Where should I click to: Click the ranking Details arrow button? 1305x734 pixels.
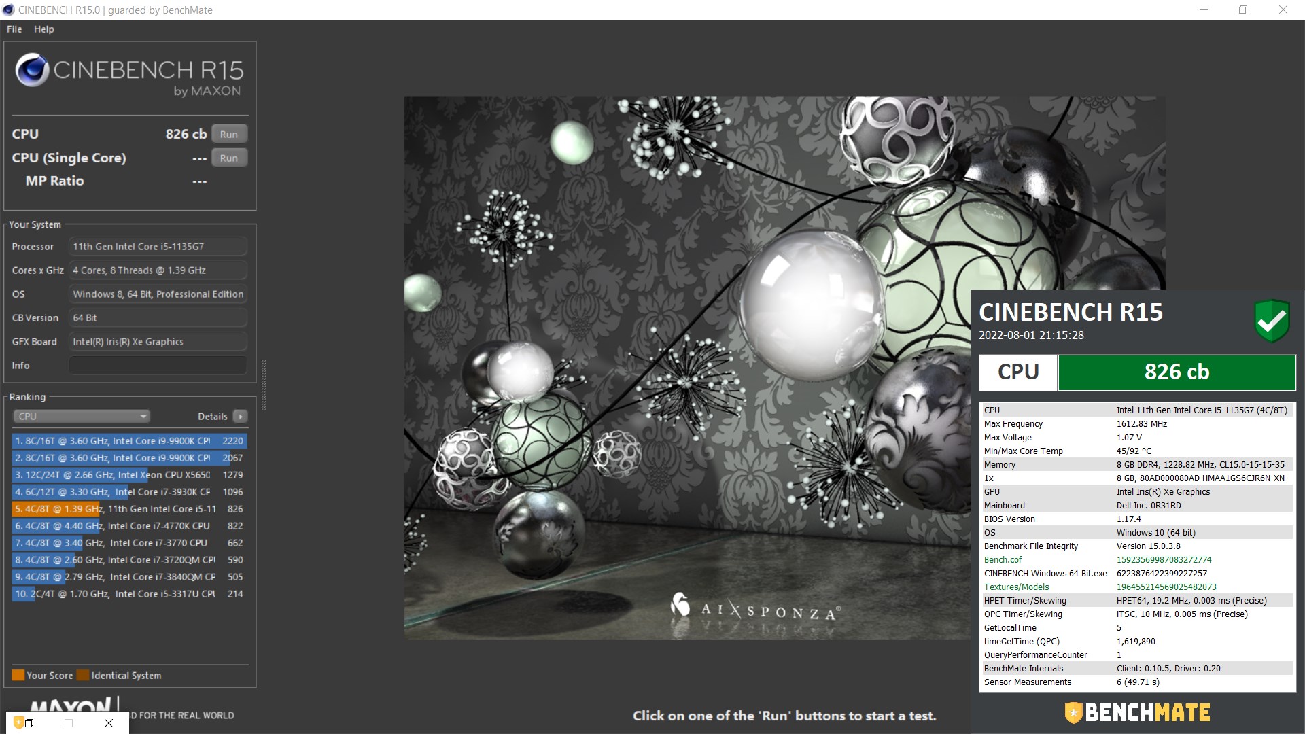[240, 416]
